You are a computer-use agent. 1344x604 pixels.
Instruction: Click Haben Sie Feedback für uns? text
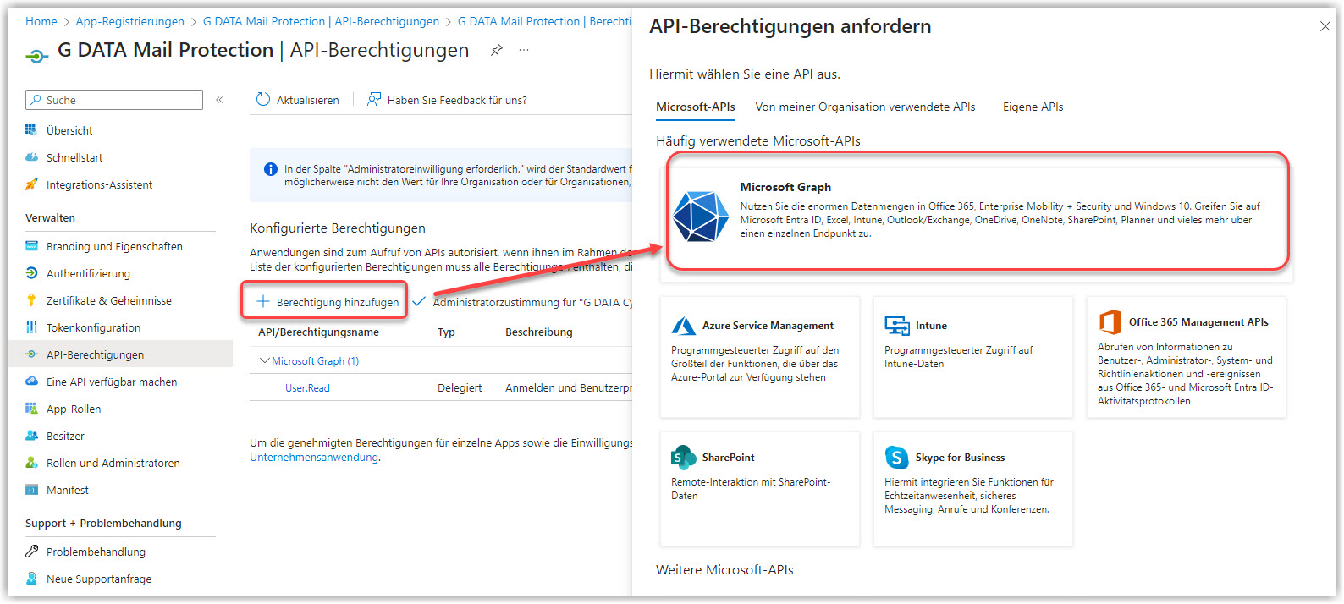point(457,100)
